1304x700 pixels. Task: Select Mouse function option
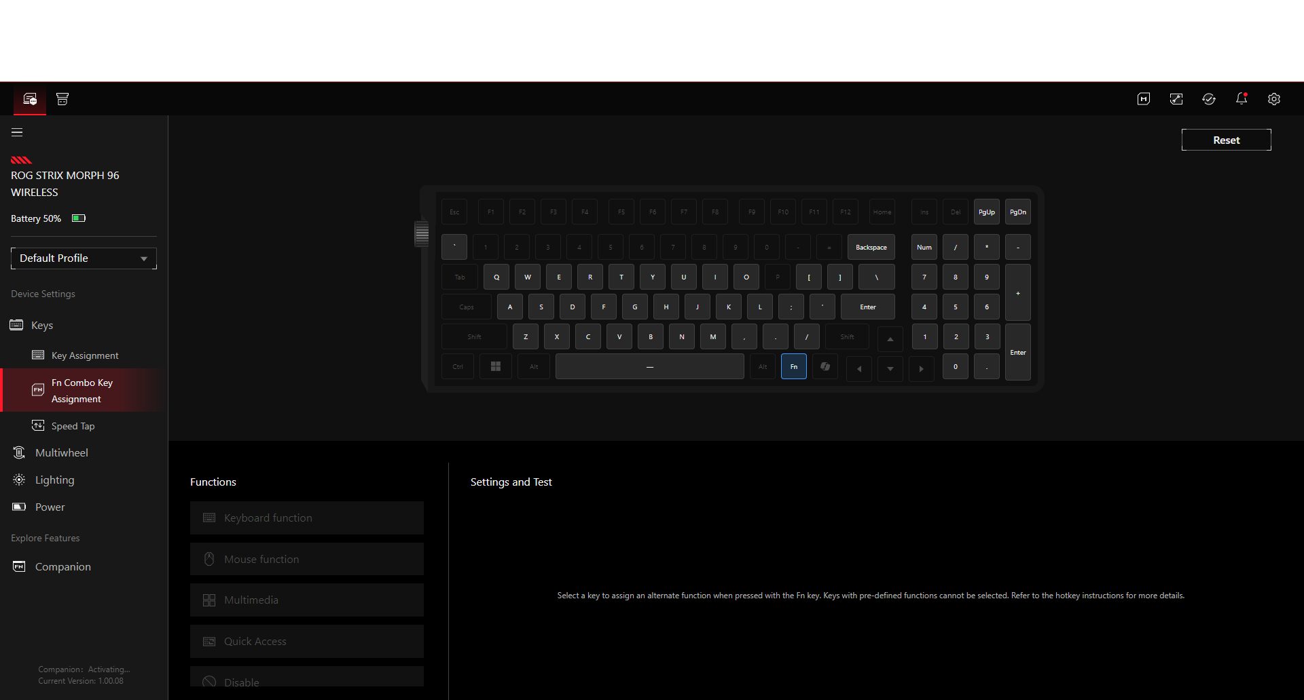pos(306,559)
